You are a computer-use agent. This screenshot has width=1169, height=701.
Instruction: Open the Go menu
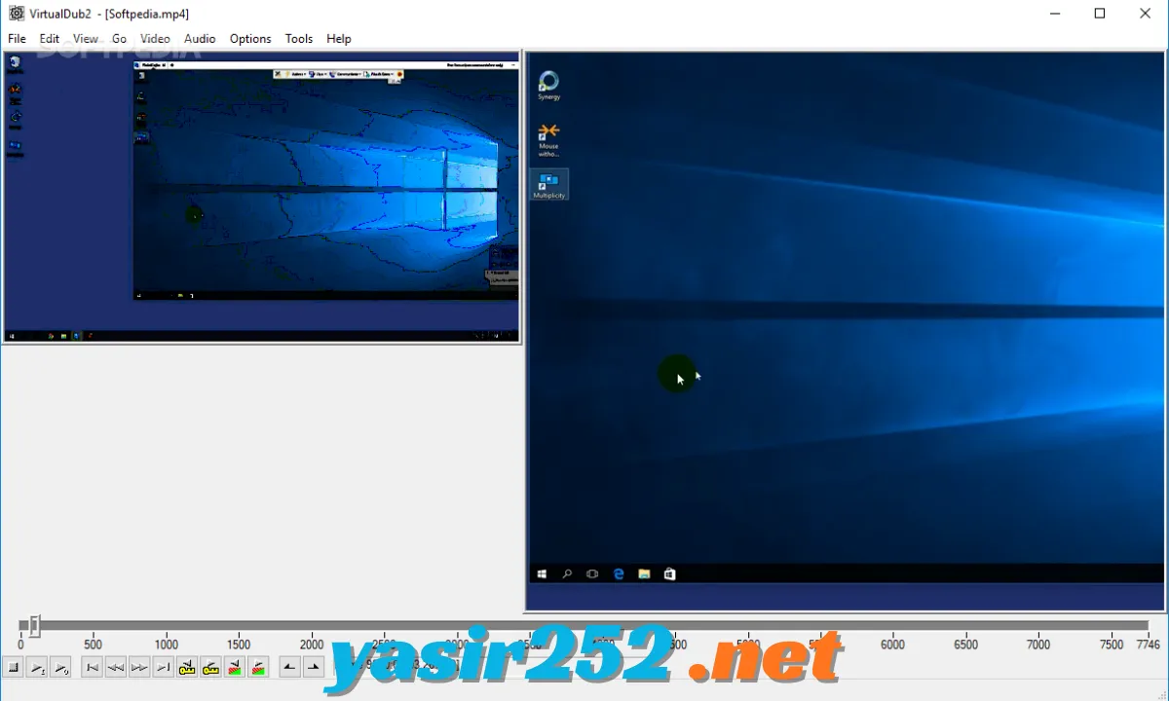[120, 39]
